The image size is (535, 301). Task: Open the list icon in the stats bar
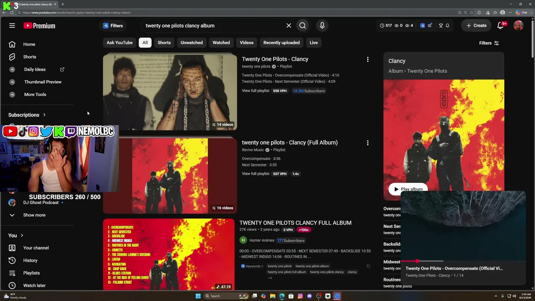[x=430, y=26]
